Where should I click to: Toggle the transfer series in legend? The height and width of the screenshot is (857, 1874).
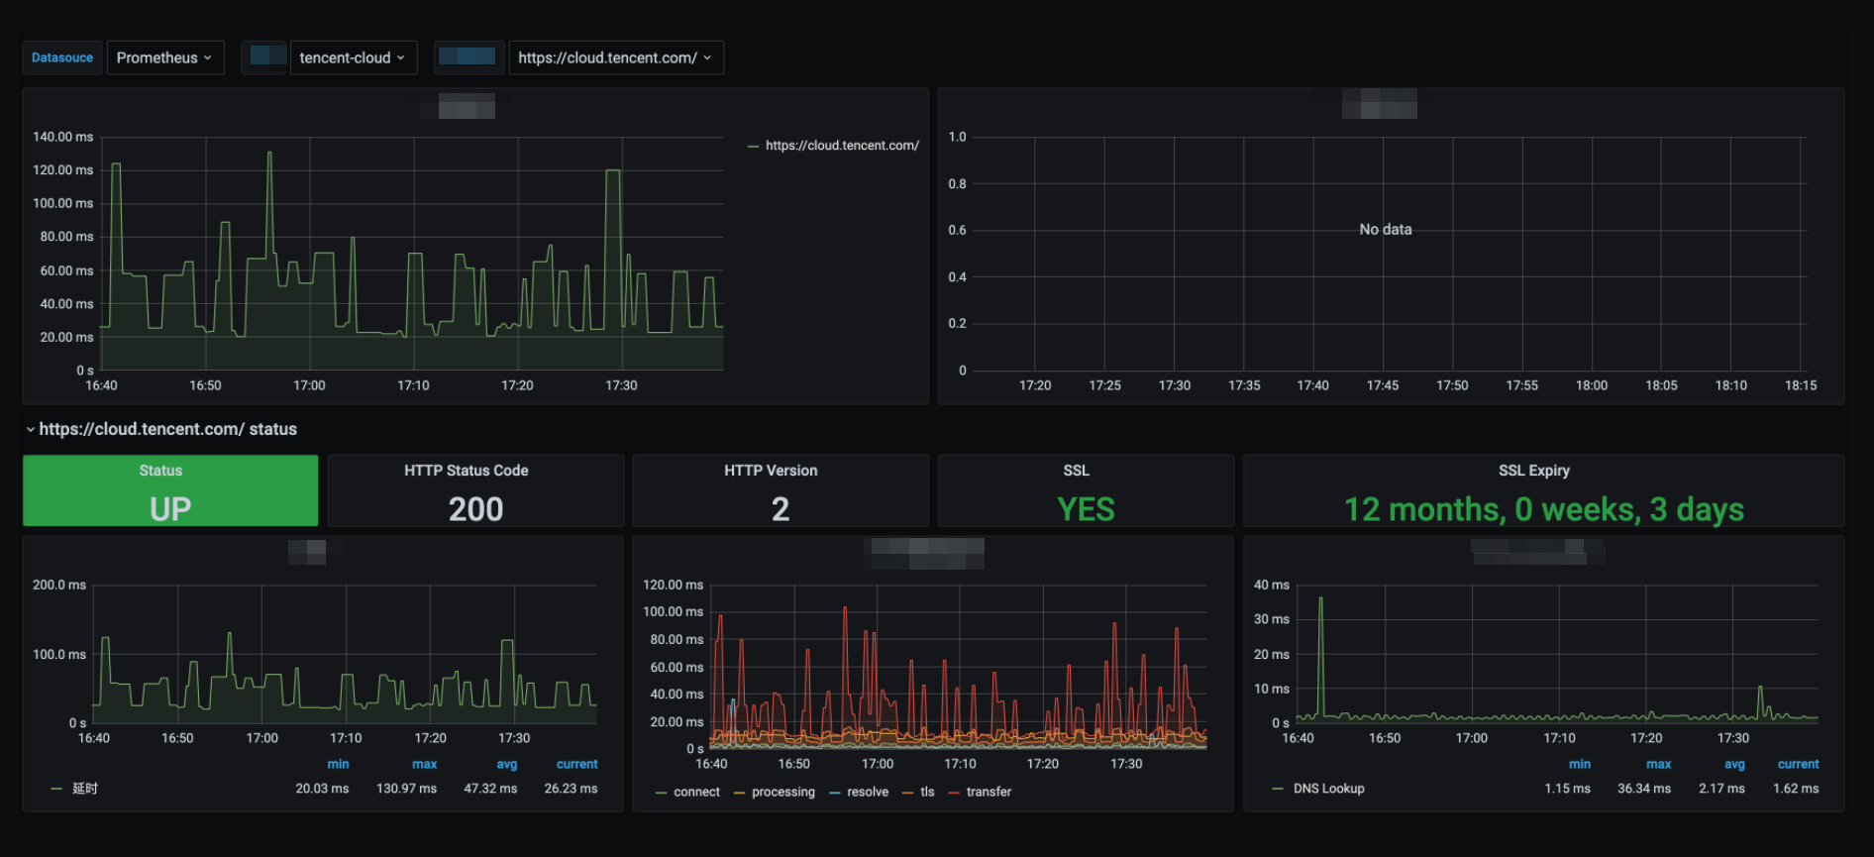coord(988,792)
